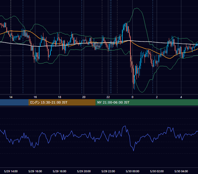This screenshot has height=174, width=198.
Task: Click the 4 hour axis label
Action: tap(181, 97)
